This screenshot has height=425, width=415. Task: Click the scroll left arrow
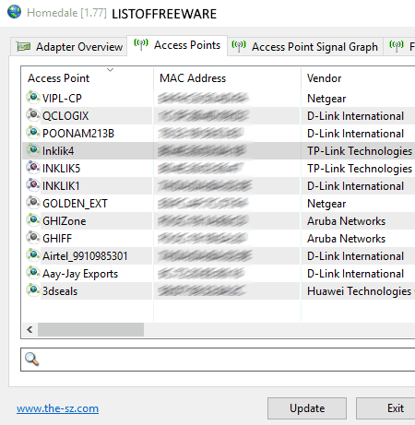coord(30,329)
